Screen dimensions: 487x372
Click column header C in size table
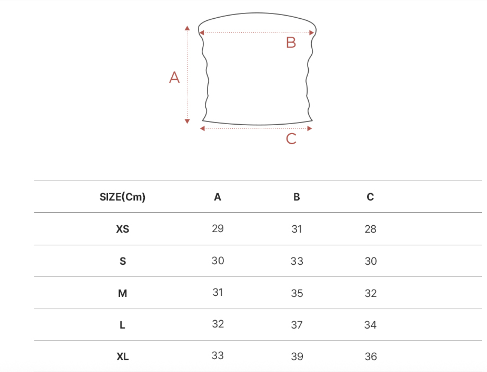370,197
